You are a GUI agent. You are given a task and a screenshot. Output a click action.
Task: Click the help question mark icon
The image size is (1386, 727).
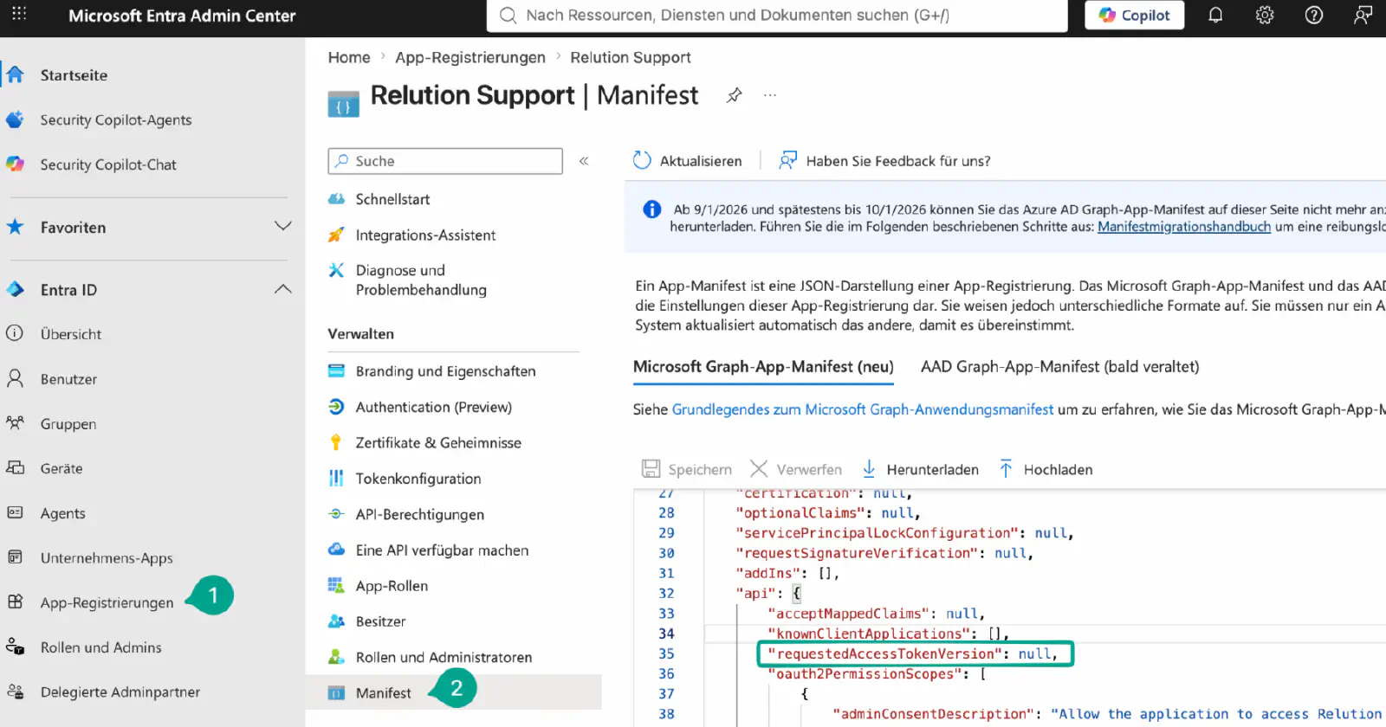(1314, 15)
